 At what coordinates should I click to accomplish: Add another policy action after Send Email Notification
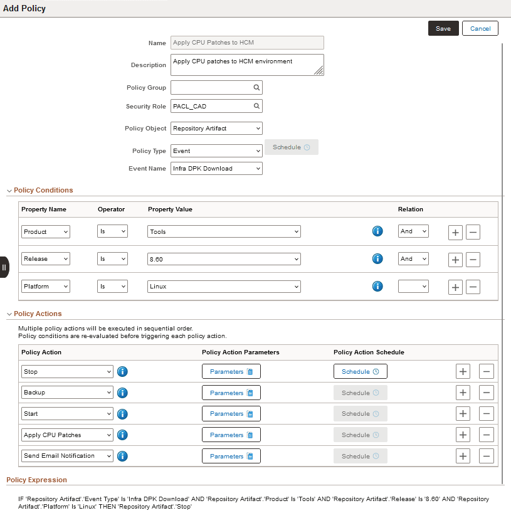click(463, 456)
